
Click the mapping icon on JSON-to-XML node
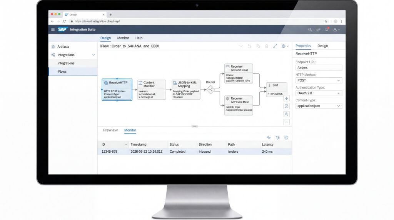point(175,83)
